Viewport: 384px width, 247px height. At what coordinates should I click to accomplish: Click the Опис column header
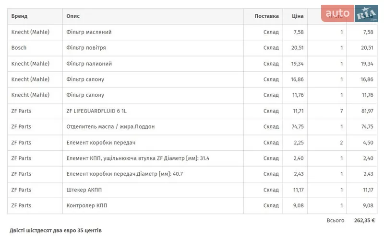pos(73,16)
